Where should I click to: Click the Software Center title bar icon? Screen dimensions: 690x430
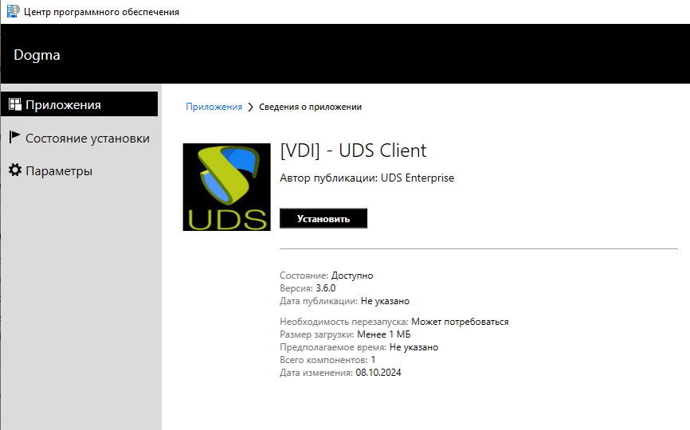tap(13, 11)
